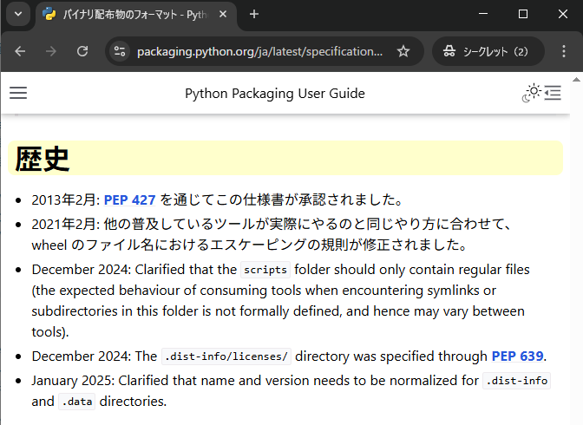
Task: Click the January 2025 history entry text
Action: click(291, 391)
